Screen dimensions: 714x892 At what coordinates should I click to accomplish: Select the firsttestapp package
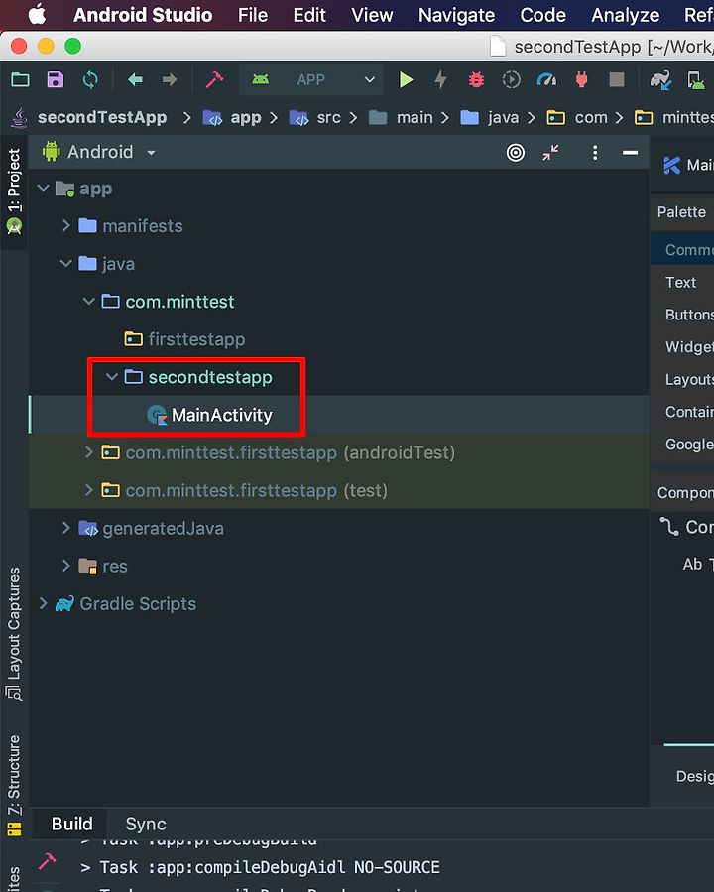click(196, 339)
